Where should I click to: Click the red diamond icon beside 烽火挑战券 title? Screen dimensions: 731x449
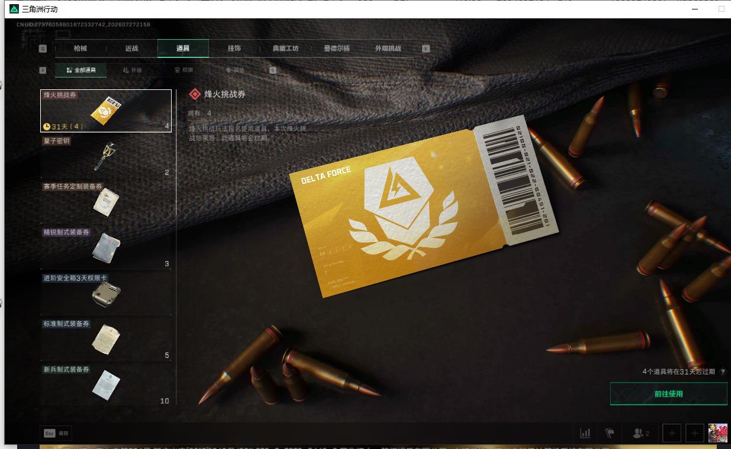[x=195, y=94]
